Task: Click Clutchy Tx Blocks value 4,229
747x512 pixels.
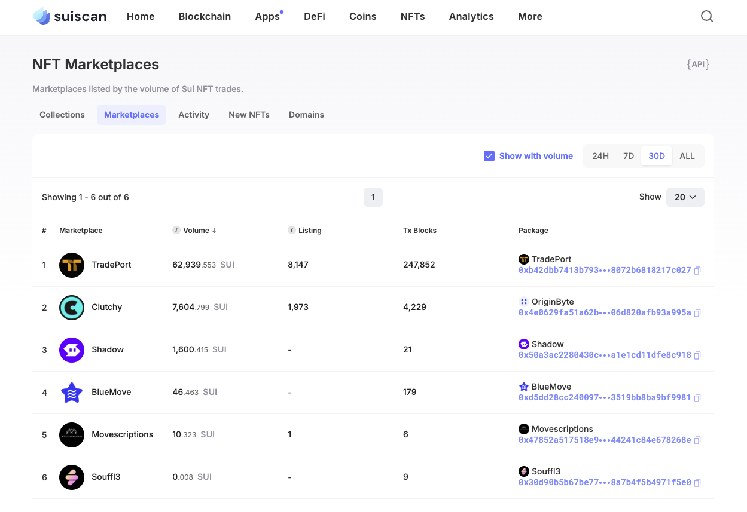Action: pos(414,307)
